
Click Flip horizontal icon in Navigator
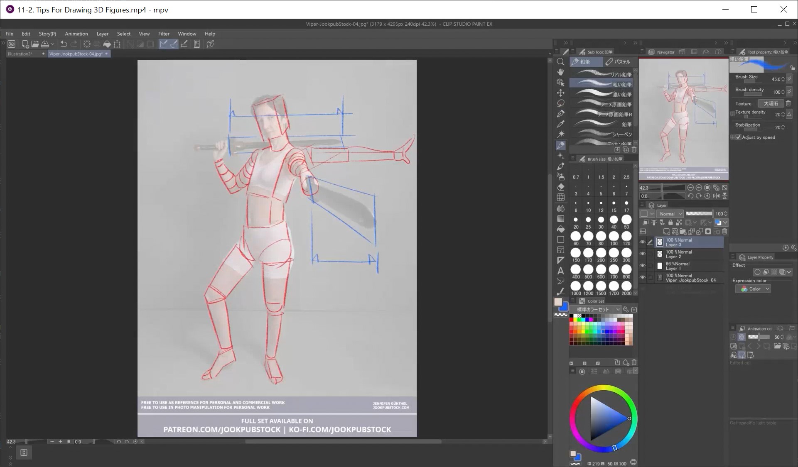tap(716, 196)
